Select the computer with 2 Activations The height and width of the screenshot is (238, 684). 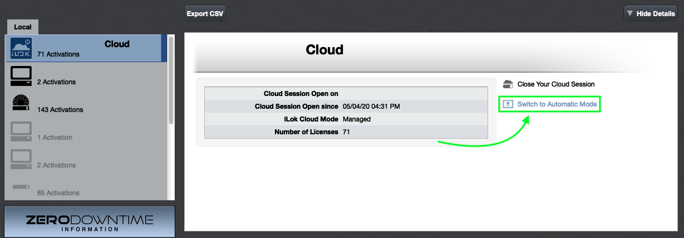tap(21, 77)
